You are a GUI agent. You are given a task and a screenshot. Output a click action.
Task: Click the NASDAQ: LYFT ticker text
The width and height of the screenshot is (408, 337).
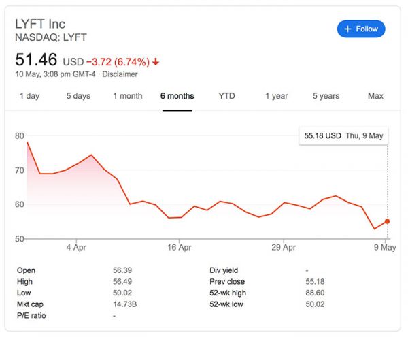coord(51,37)
